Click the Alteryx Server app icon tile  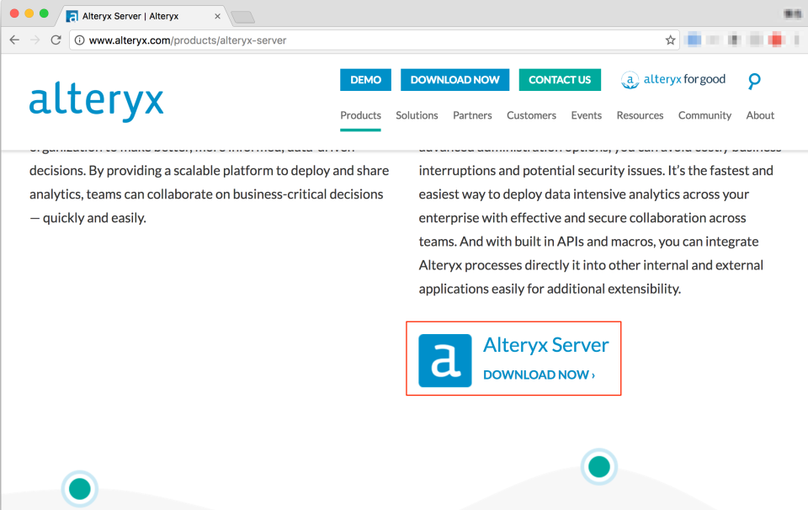click(x=444, y=359)
